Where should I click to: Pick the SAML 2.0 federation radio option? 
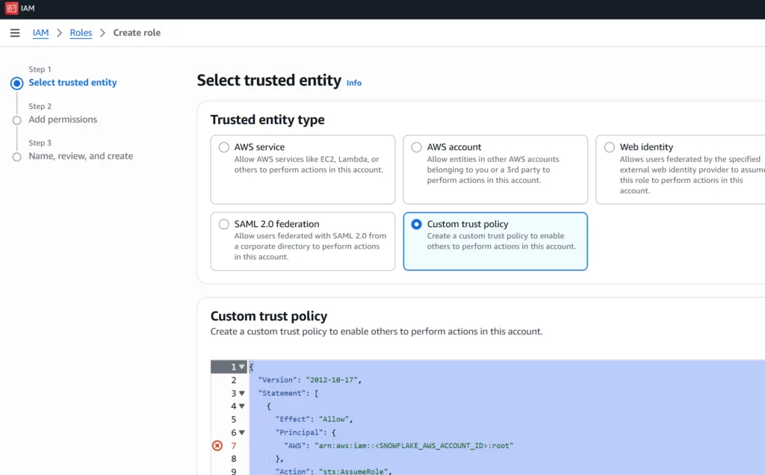tap(224, 224)
